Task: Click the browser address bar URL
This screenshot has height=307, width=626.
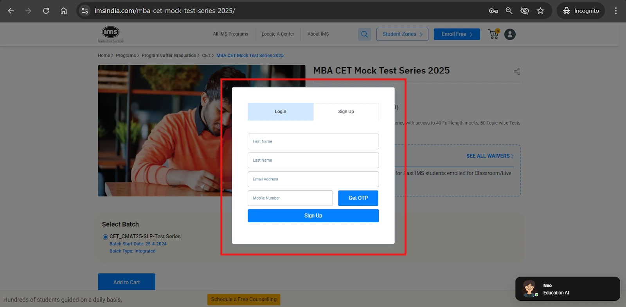Action: (165, 11)
